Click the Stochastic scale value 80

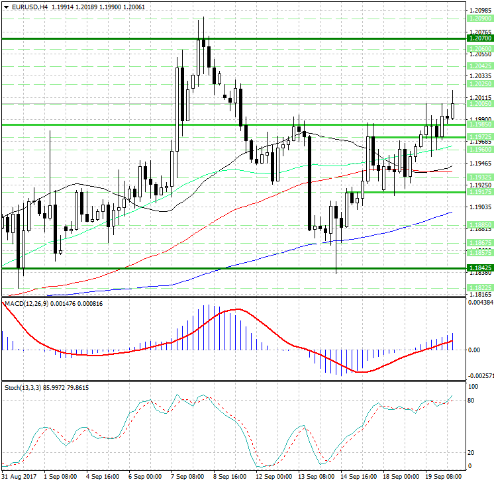click(x=471, y=401)
